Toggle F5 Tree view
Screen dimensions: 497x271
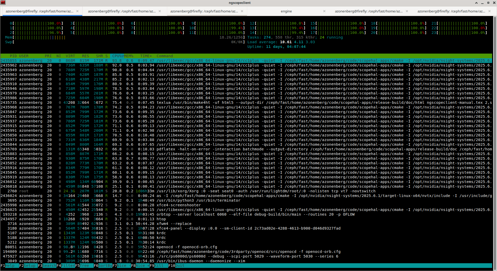84,266
